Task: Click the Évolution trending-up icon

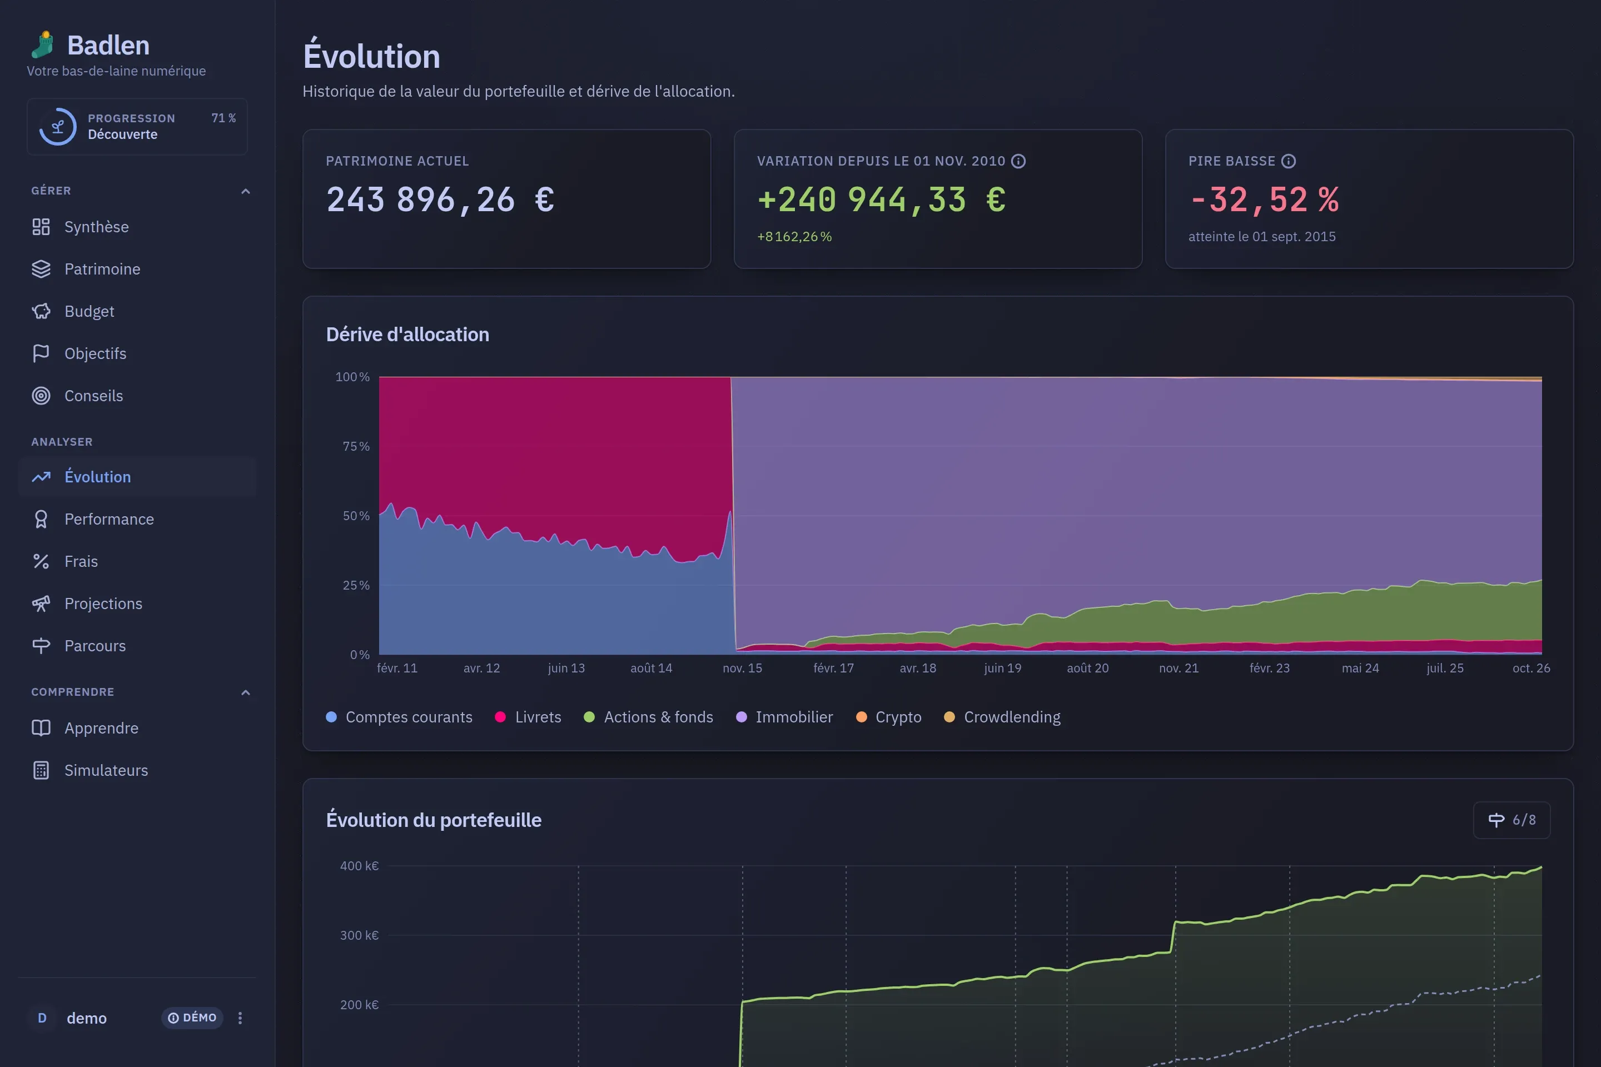Action: tap(41, 477)
